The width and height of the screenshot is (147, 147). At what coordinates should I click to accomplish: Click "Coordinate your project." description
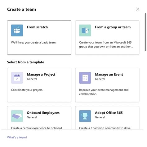pos(27,90)
